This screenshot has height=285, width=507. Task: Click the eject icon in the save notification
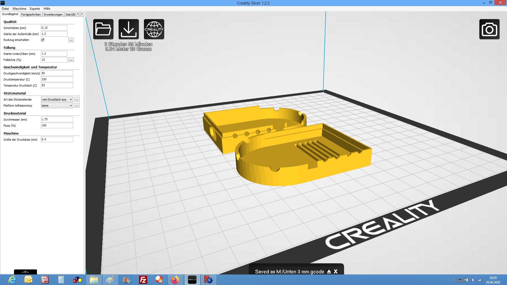point(329,271)
